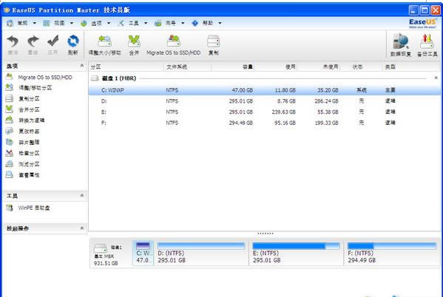Select row with 95.16 GB used
This screenshot has width=443, height=297.
pos(265,123)
